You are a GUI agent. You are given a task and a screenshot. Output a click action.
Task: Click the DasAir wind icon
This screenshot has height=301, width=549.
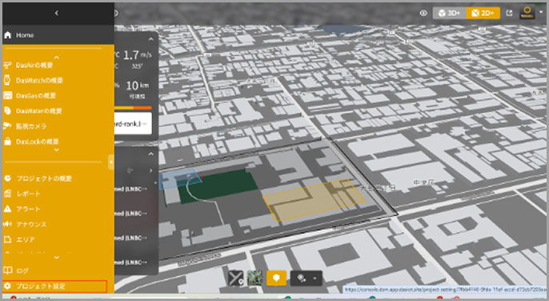[7, 65]
